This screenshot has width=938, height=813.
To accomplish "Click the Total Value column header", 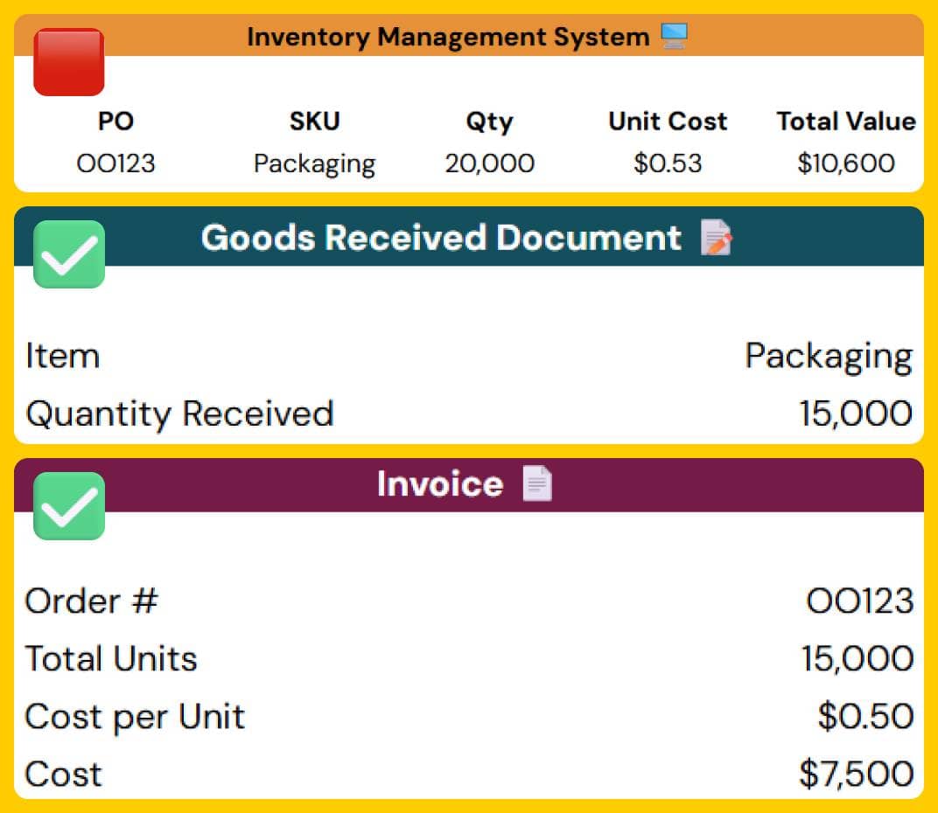I will [845, 122].
